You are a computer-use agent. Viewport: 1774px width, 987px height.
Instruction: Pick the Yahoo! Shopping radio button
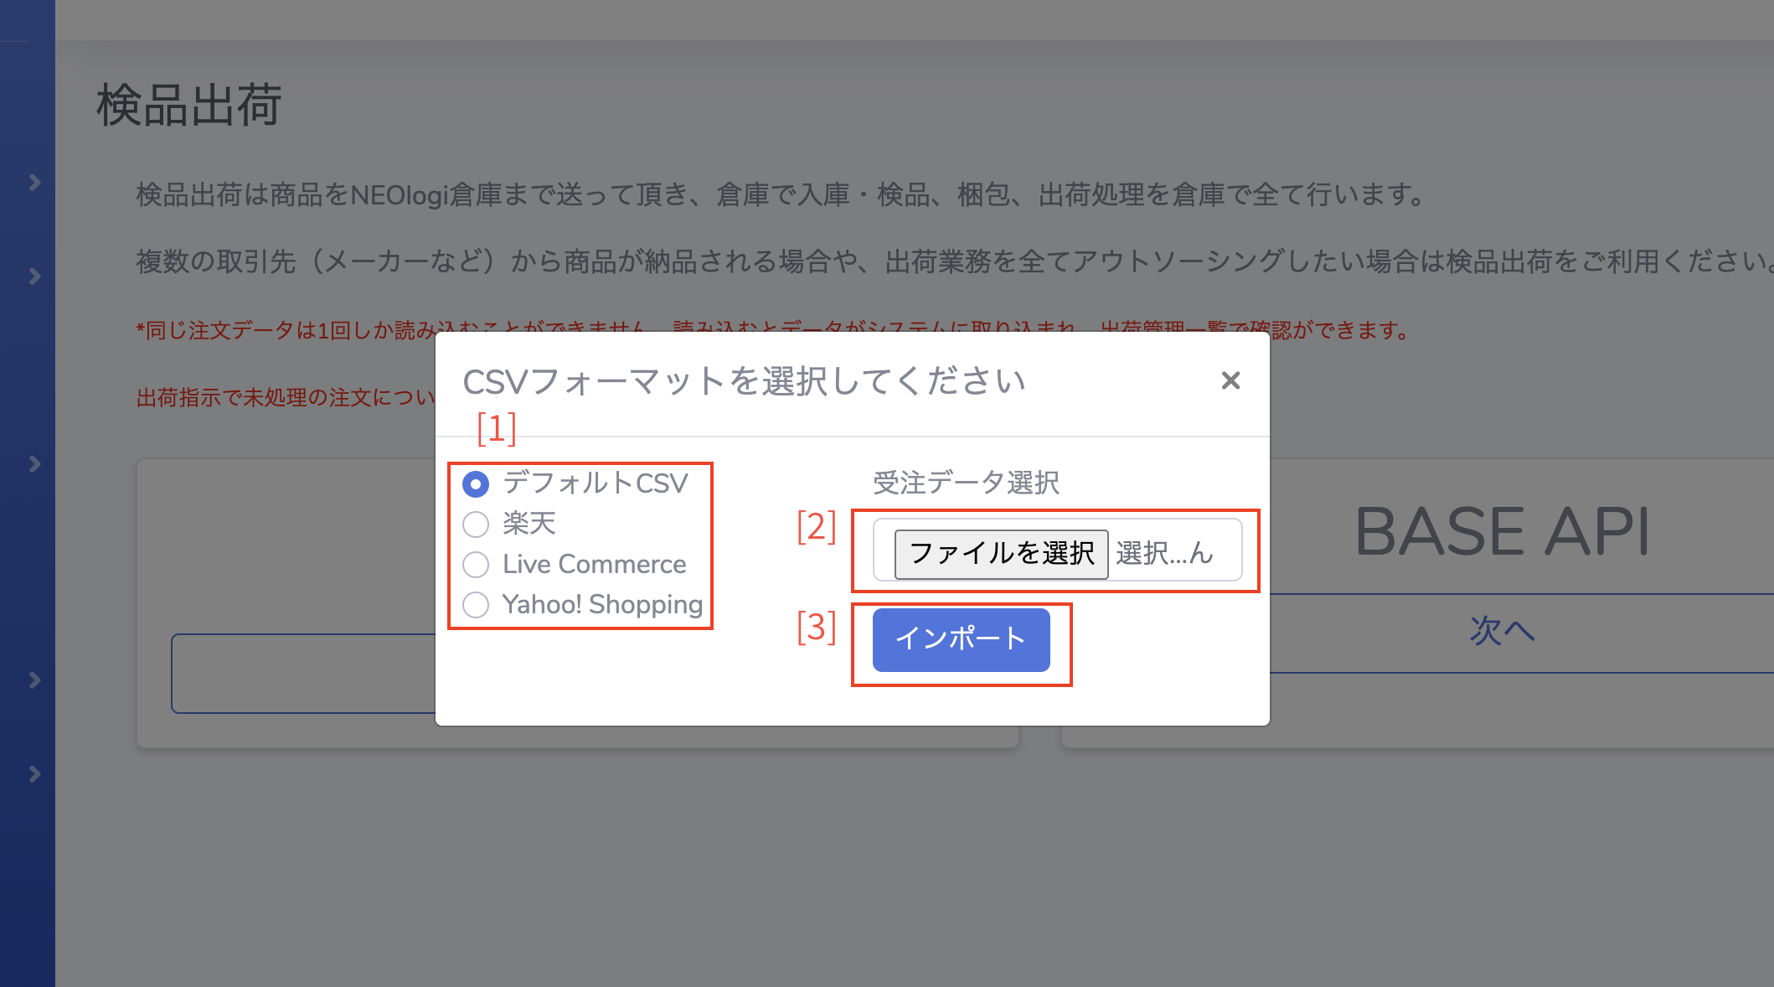[x=476, y=604]
